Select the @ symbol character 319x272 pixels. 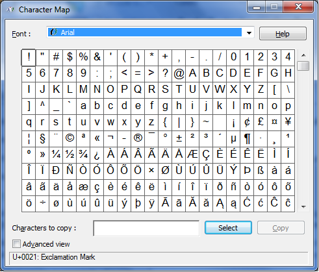(179, 74)
